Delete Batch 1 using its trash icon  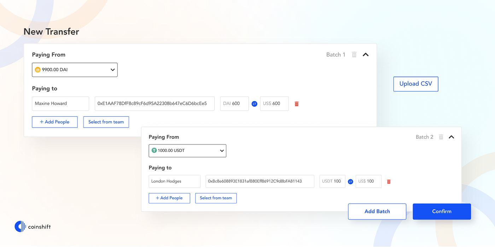click(354, 55)
